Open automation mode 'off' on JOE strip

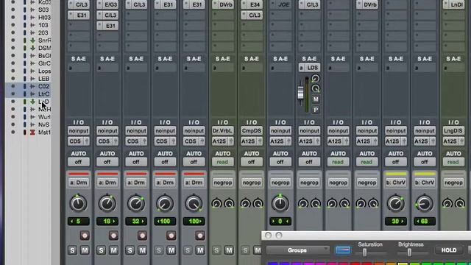[x=280, y=162]
